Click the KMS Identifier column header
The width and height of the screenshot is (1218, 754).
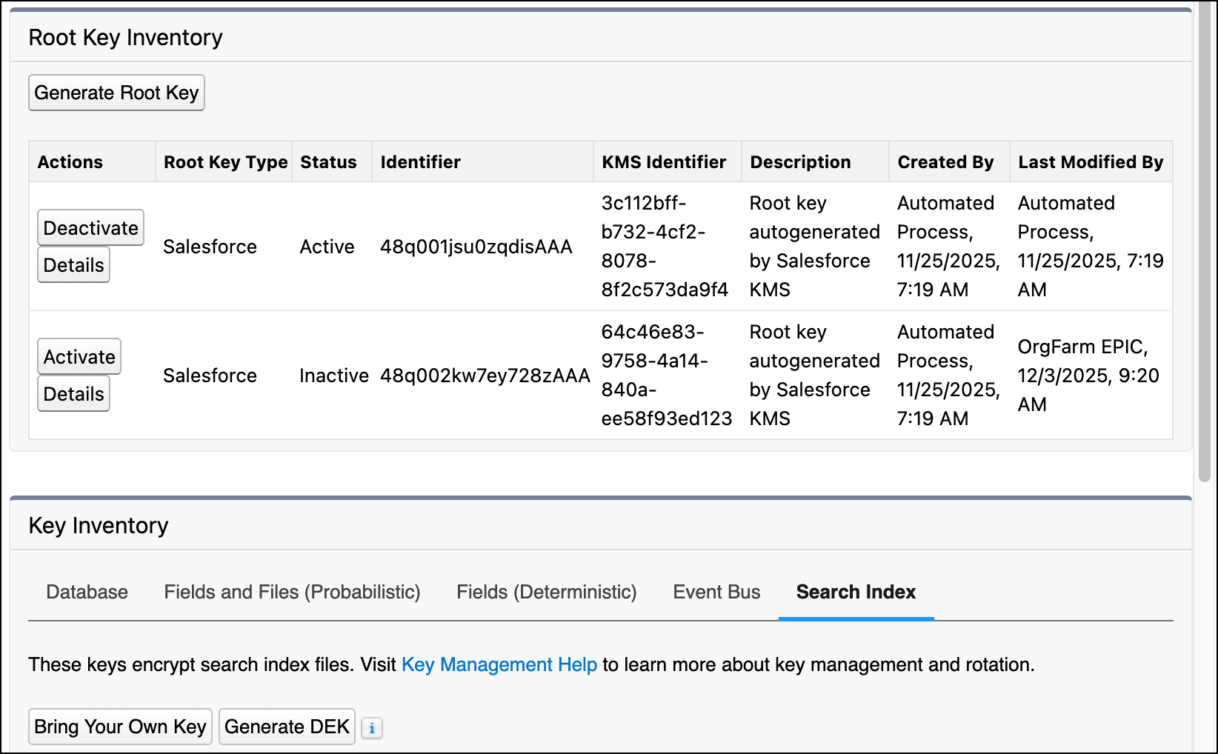point(668,161)
